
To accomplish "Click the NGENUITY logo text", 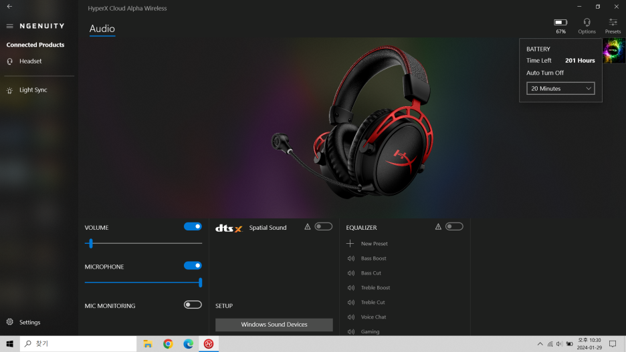I will point(42,26).
